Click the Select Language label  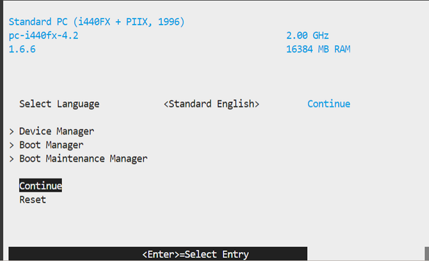click(59, 104)
